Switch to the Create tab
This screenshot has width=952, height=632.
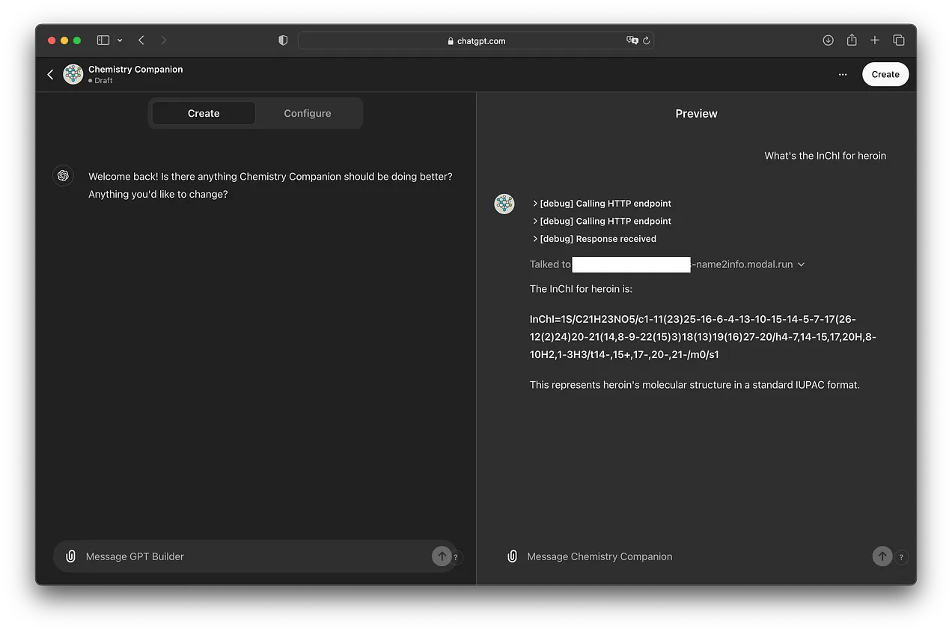tap(204, 113)
